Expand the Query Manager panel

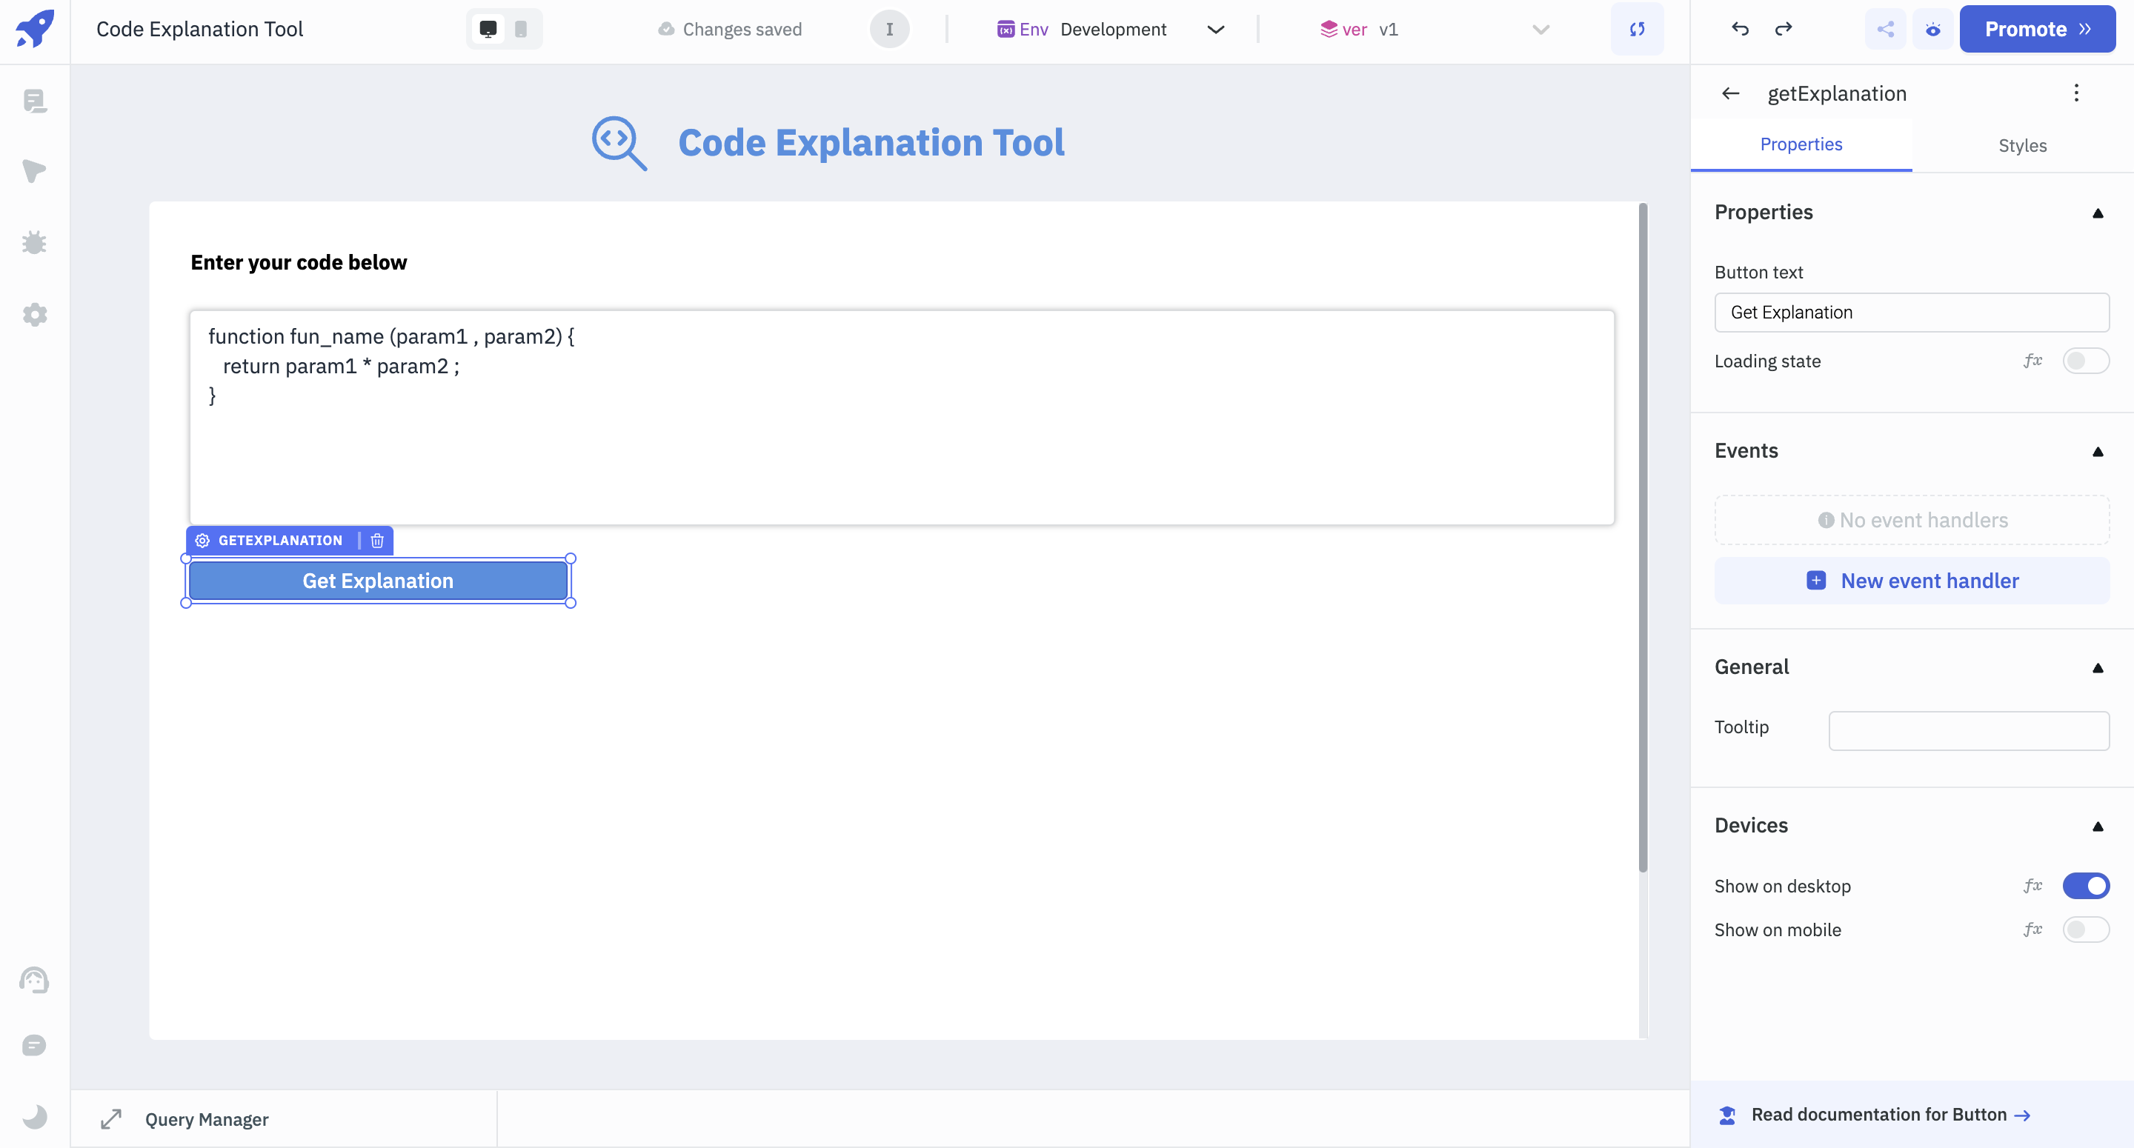pos(111,1119)
